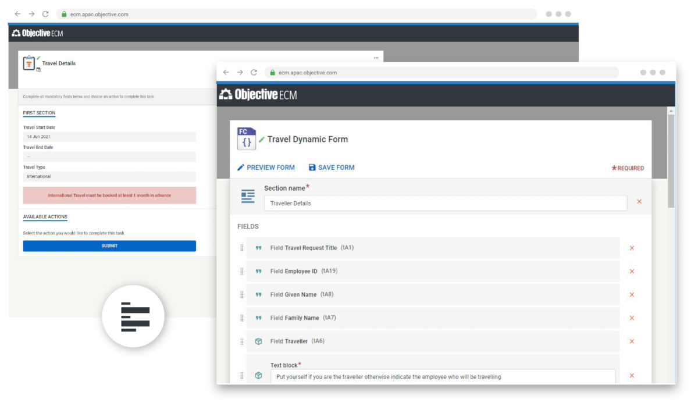The height and width of the screenshot is (410, 698).
Task: Click the front browser's reload button
Action: click(x=254, y=73)
